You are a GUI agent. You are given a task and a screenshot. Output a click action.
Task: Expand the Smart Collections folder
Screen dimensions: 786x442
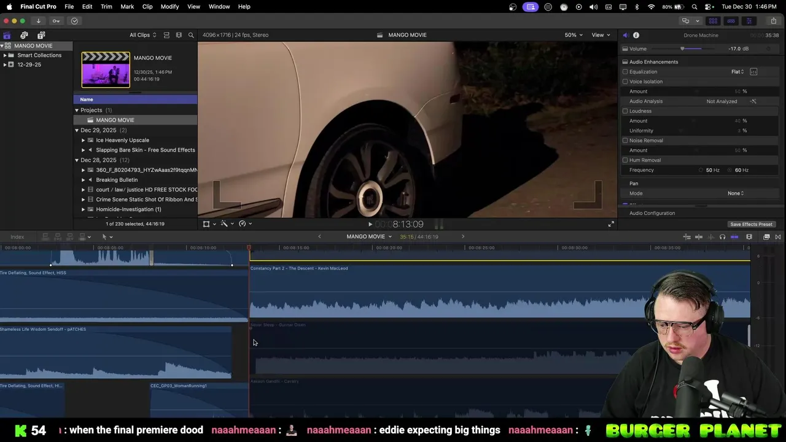(x=5, y=55)
